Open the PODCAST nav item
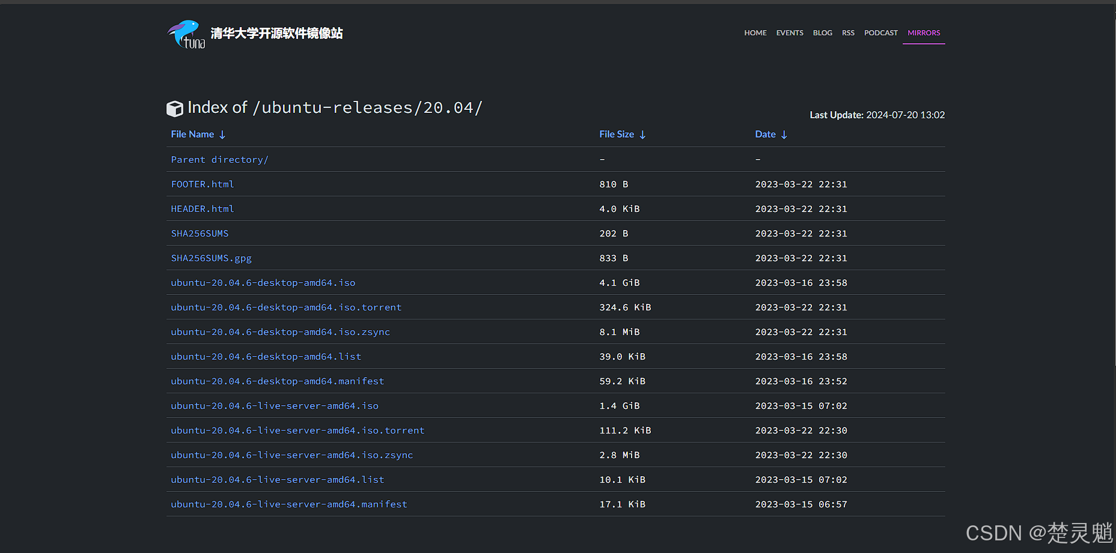1116x553 pixels. 881,33
